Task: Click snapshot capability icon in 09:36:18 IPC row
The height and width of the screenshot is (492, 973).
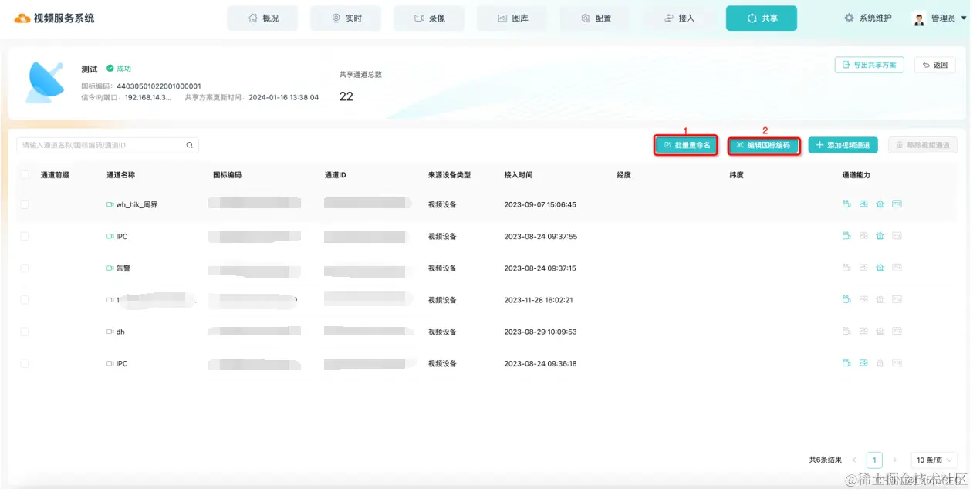Action: 863,363
